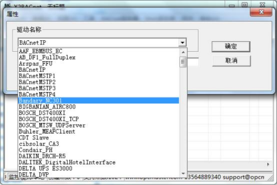Select DELTA_DVP driver
Image resolution: width=277 pixels, height=185 pixels.
coord(99,174)
